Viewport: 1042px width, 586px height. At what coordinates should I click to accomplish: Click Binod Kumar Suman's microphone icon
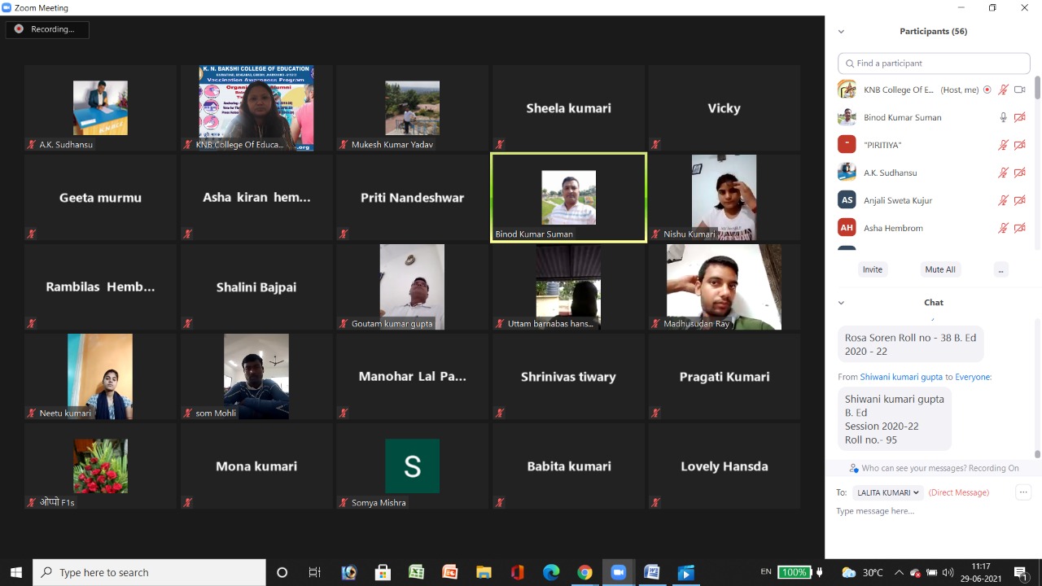tap(1004, 117)
